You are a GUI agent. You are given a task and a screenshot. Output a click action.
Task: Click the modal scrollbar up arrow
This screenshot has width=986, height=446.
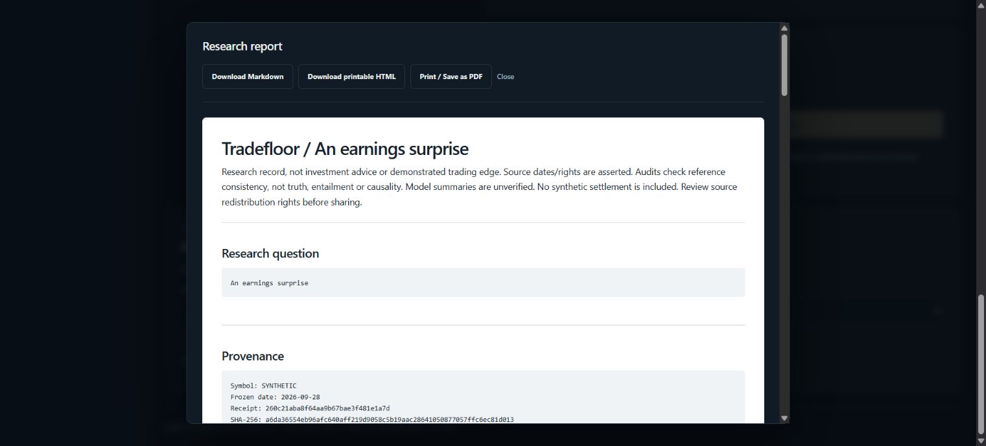pos(784,28)
